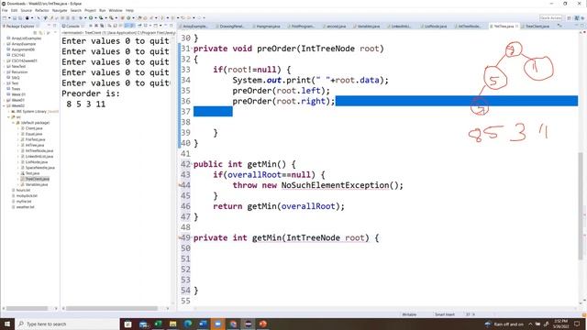Switch to the DrawingPanel editor tab
Viewport: 587px width, 330px height.
click(231, 27)
